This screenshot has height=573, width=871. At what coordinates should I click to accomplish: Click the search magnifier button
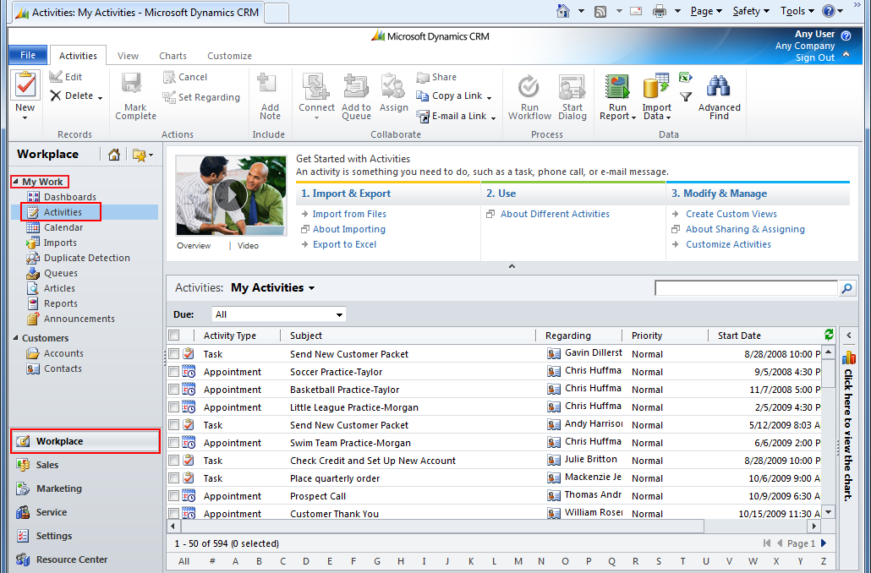coord(846,288)
